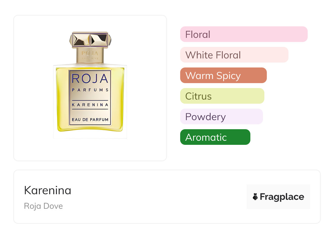Image resolution: width=334 pixels, height=237 pixels.
Task: Open the Karenina perfume title
Action: tap(48, 190)
